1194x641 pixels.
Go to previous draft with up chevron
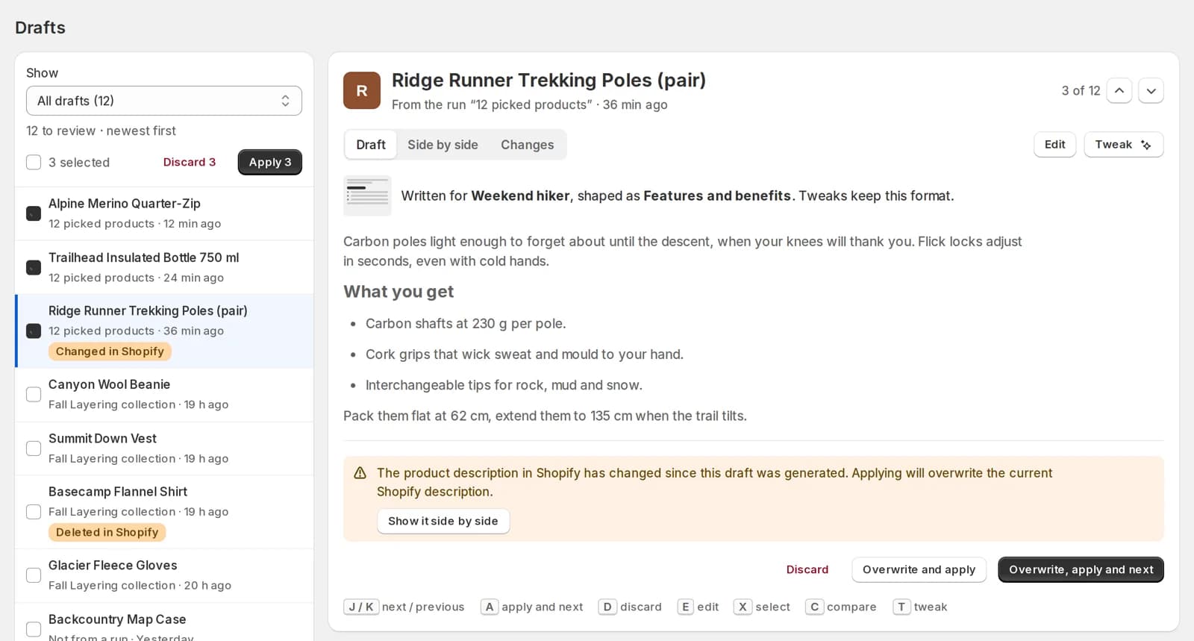pyautogui.click(x=1119, y=90)
